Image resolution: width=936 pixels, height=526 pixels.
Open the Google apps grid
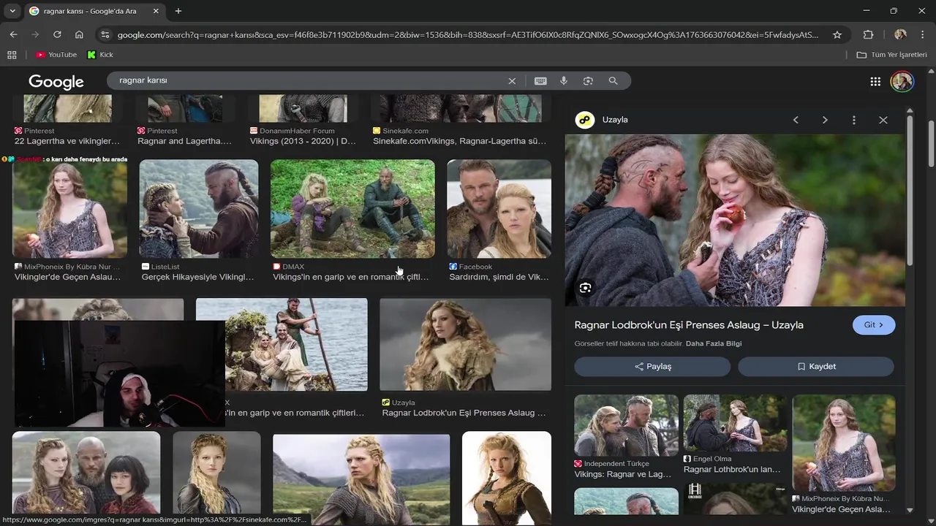[875, 81]
